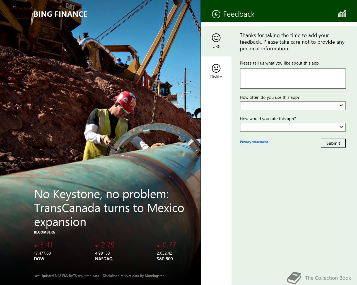This screenshot has height=285, width=357.
Task: Click the NASDAQ change value -2.79
Action: click(105, 245)
